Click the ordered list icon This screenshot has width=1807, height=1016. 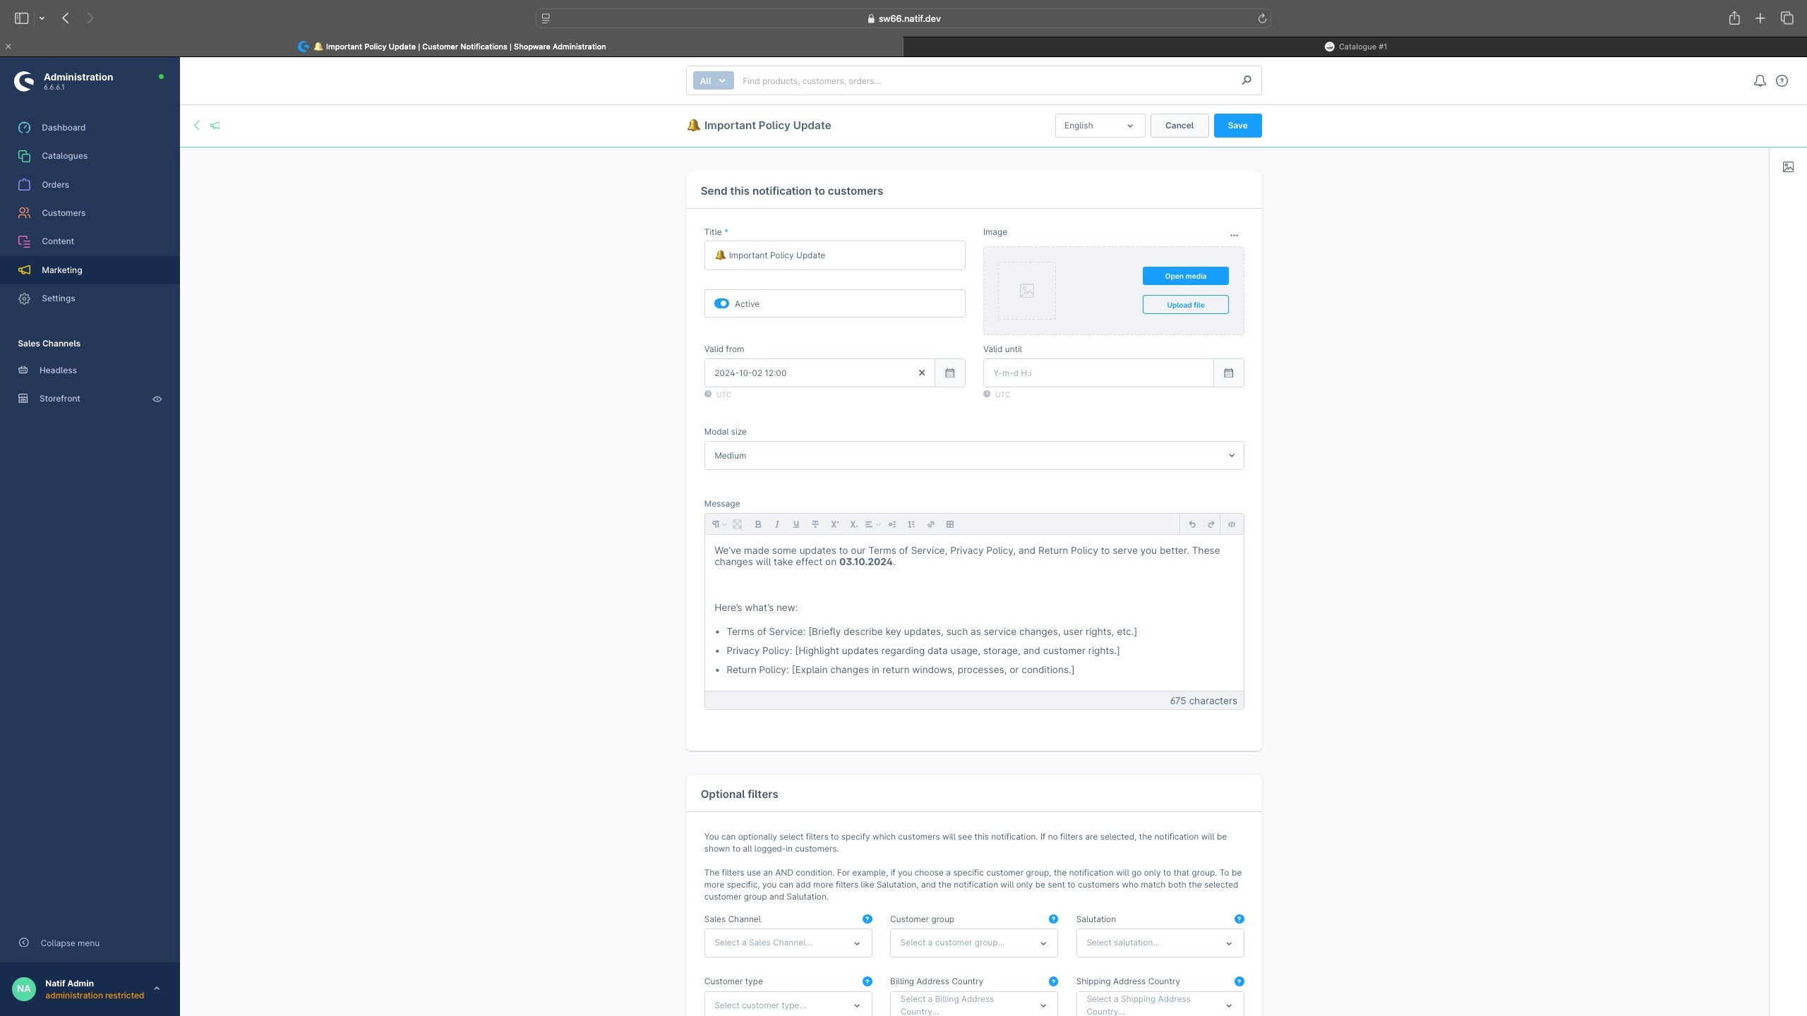point(912,525)
